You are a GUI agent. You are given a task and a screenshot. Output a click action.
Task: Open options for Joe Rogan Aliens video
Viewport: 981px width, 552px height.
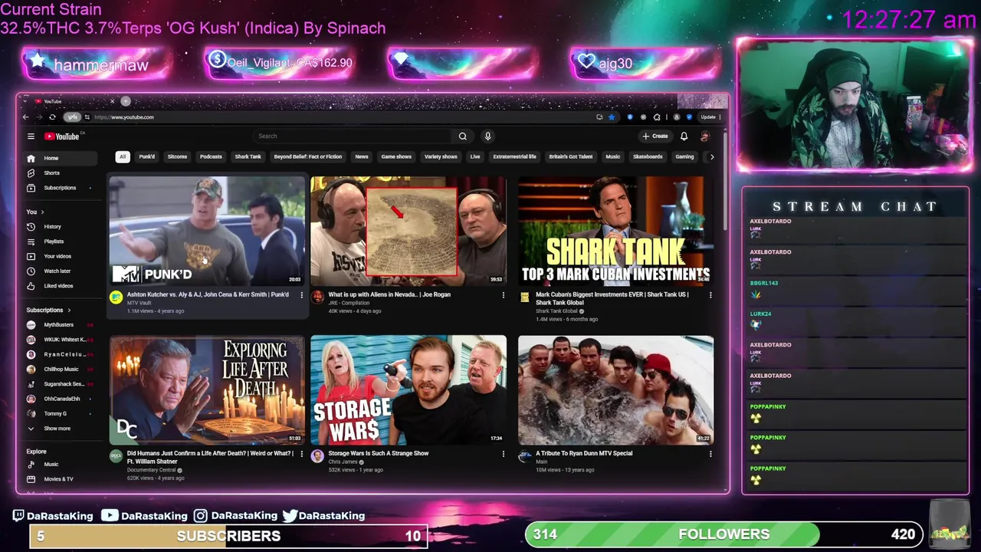(504, 295)
